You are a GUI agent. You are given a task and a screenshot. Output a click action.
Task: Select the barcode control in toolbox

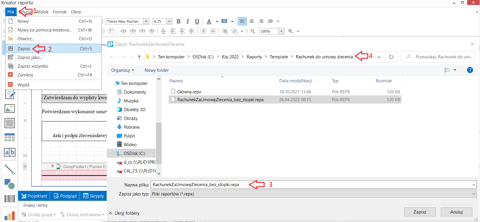point(10,199)
